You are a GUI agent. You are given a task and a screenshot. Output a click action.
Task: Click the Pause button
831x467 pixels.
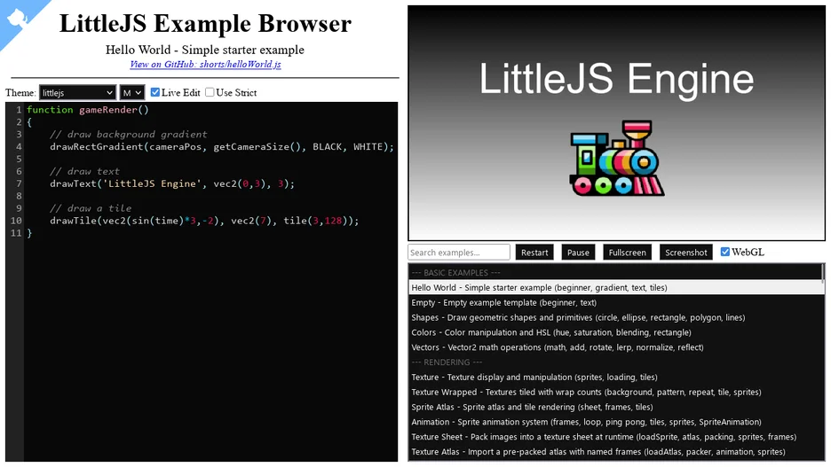(x=578, y=253)
